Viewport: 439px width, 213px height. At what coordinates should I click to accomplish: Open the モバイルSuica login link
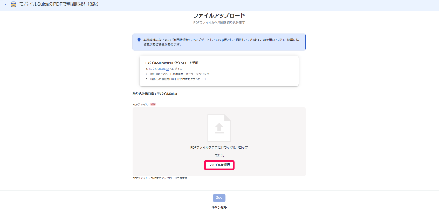[157, 69]
